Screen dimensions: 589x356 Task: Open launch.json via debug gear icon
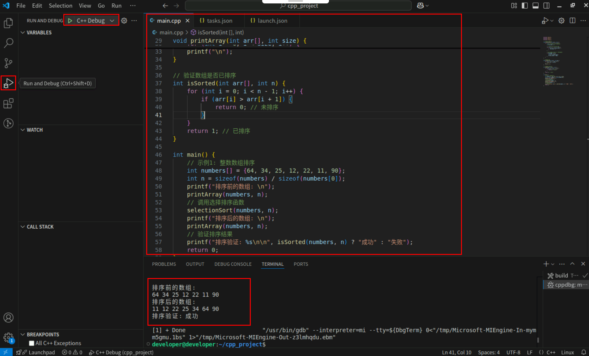click(x=124, y=20)
